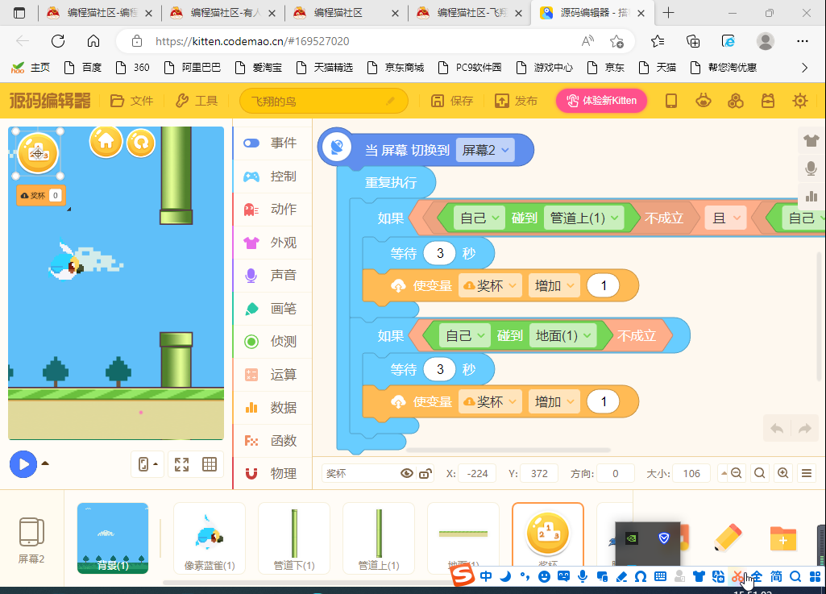Viewport: 826px width, 594px height.
Task: Click the play button under the stage
Action: [x=23, y=464]
